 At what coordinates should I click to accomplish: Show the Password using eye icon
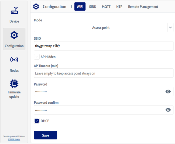(x=168, y=92)
